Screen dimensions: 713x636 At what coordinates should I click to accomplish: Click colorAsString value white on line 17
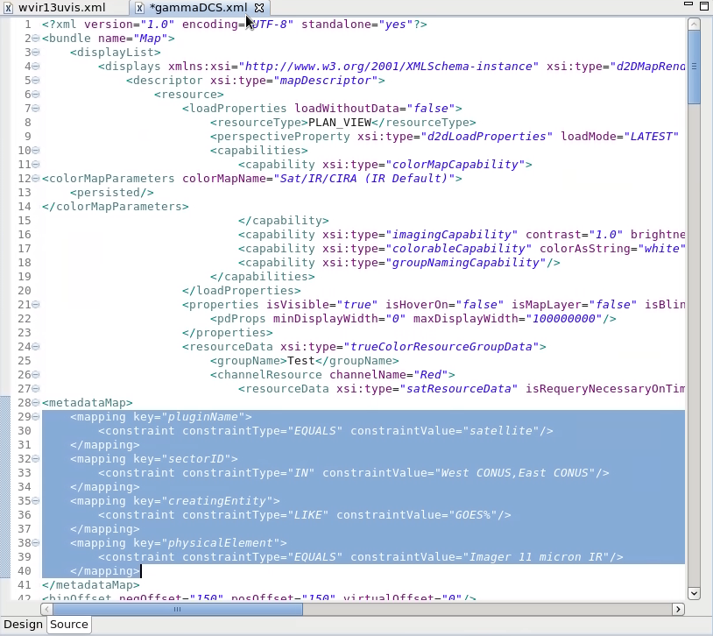(x=662, y=249)
